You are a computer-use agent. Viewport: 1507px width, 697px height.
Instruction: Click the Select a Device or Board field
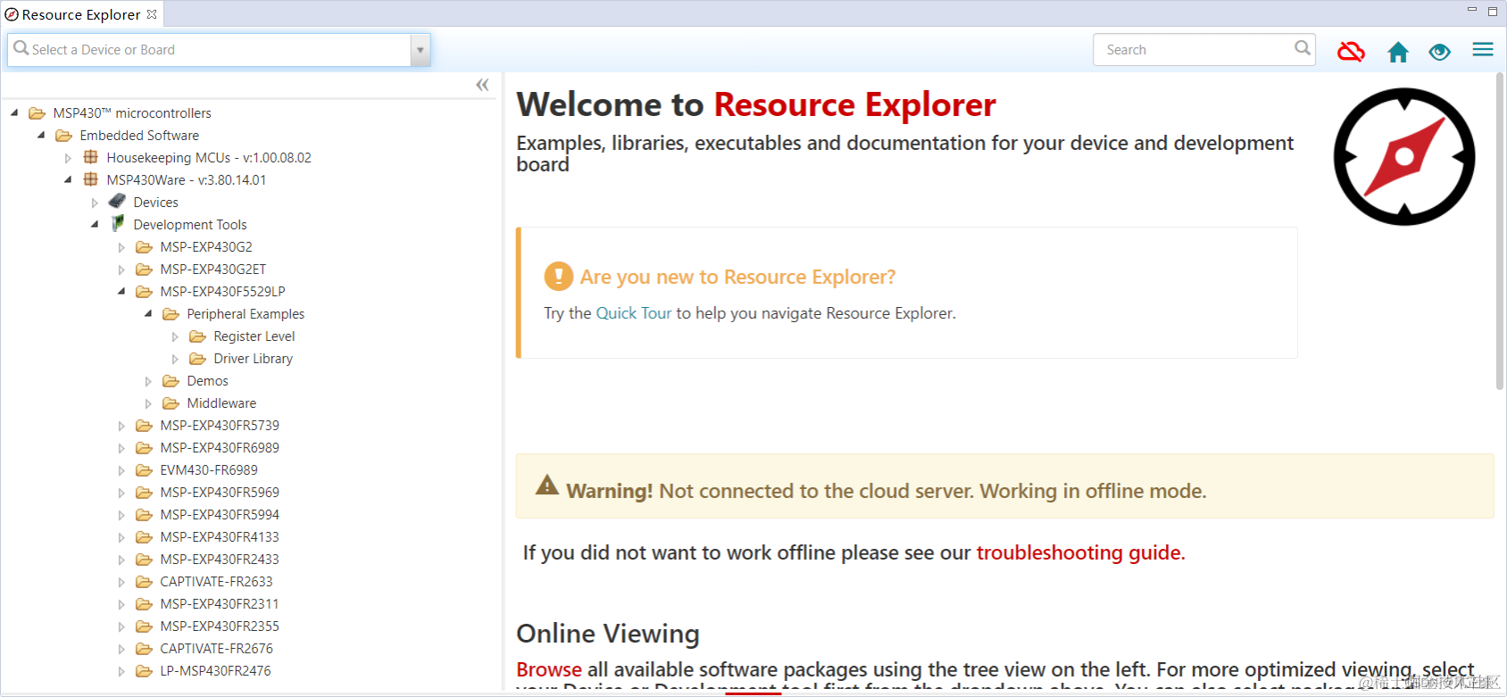tap(209, 50)
